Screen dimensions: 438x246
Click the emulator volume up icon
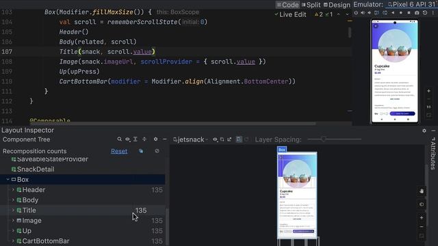click(x=363, y=13)
